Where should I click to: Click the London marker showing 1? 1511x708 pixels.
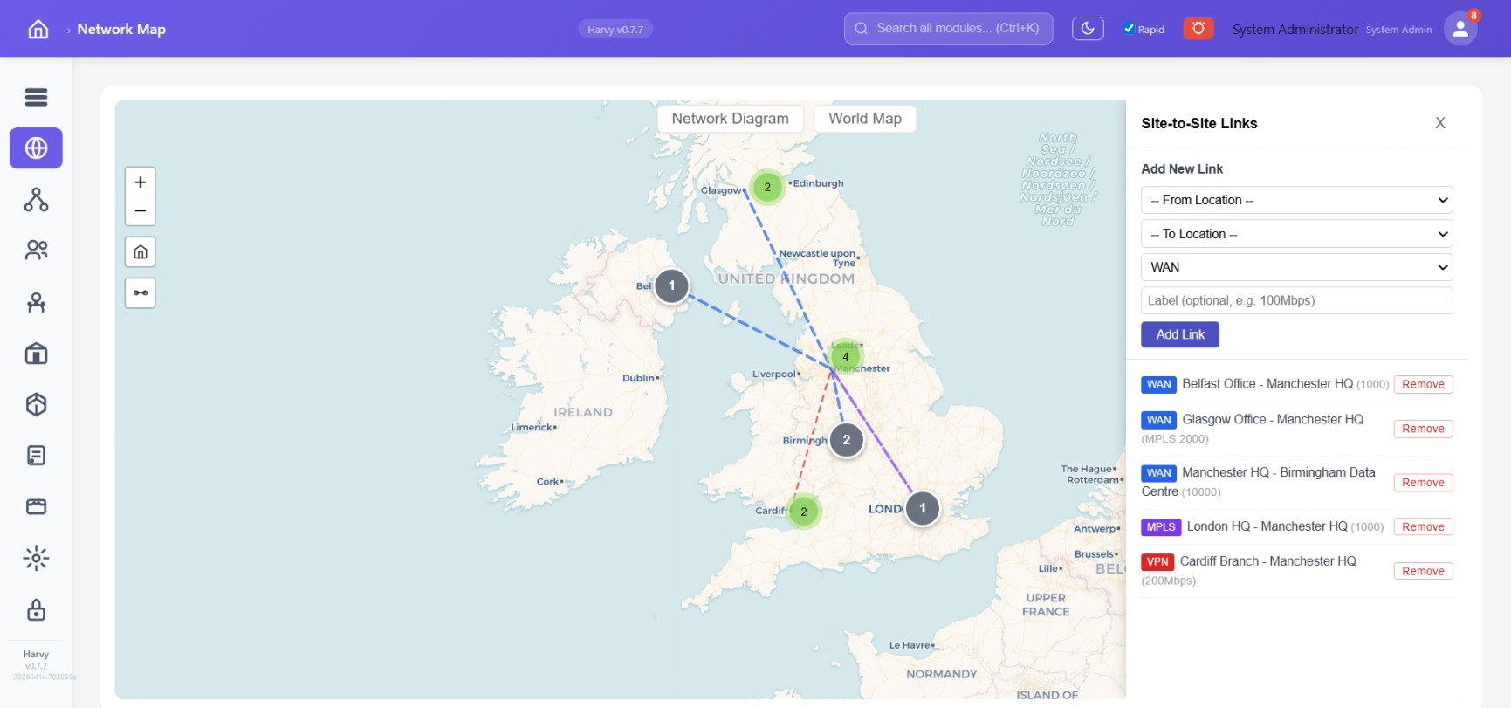(922, 508)
